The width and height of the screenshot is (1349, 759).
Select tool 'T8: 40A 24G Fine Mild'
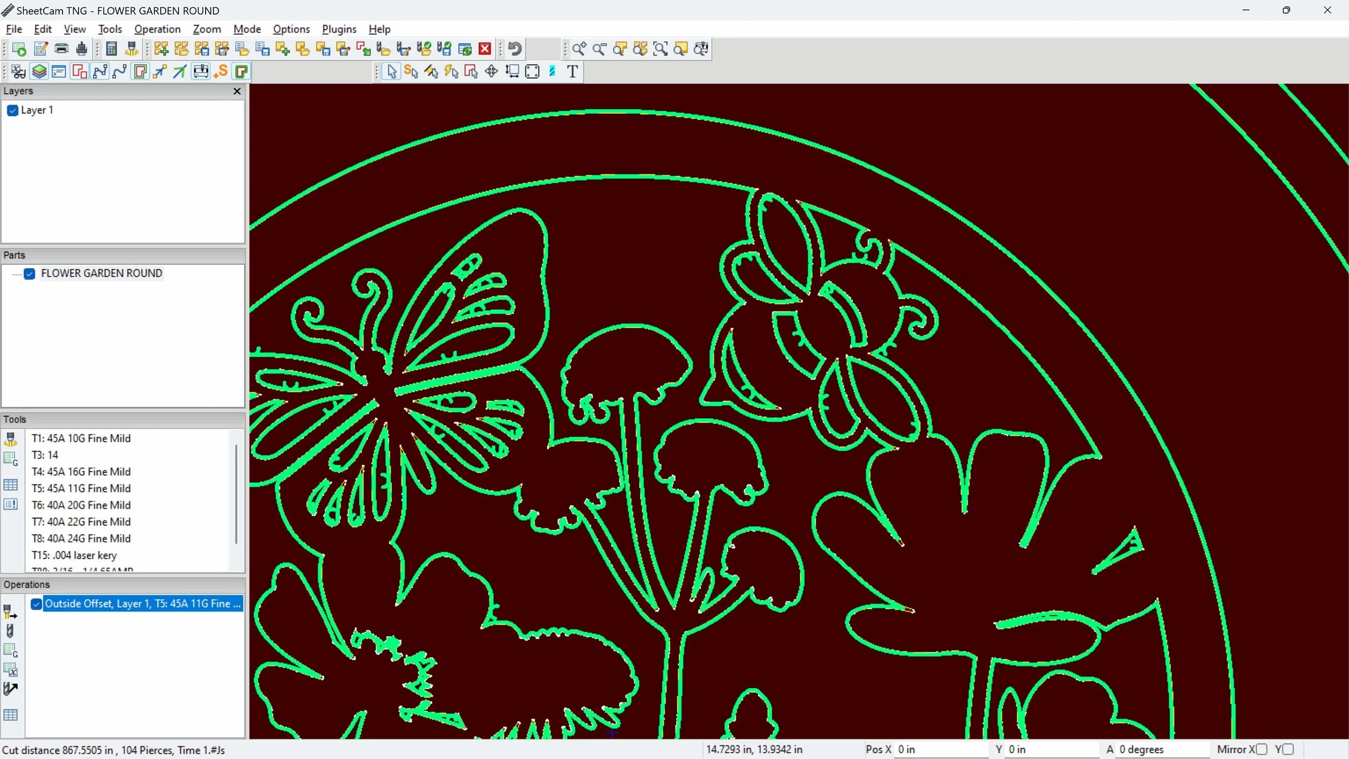coord(81,539)
